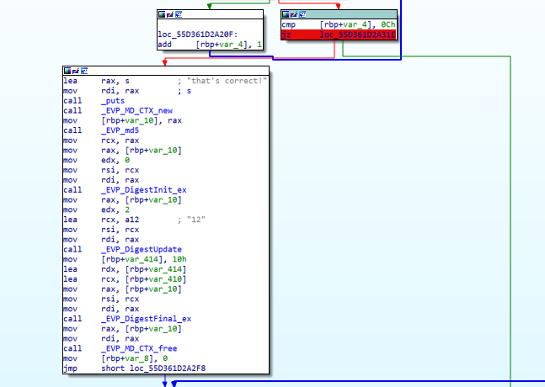Select mov rcx, rax instruction
This screenshot has height=387, width=545.
(x=101, y=140)
